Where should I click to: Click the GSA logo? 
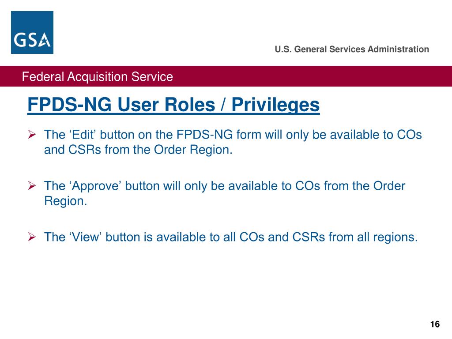coord(32,32)
